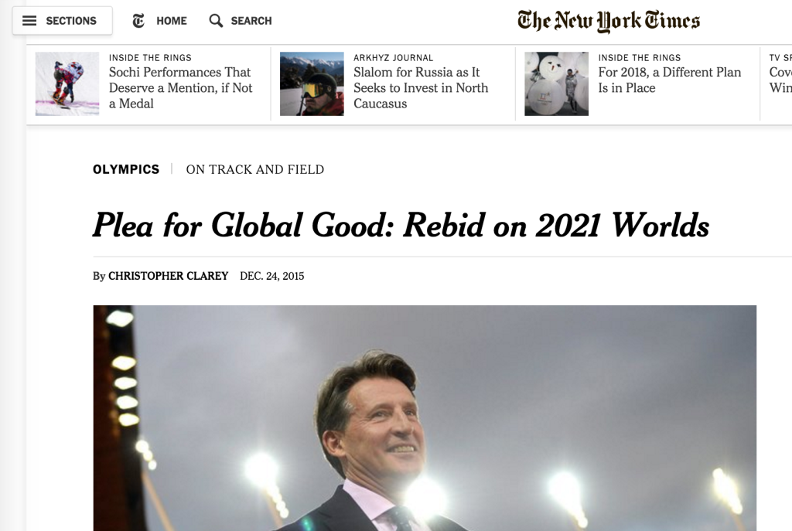The width and height of the screenshot is (792, 531).
Task: Open The New York Times masthead logo
Action: (x=609, y=21)
